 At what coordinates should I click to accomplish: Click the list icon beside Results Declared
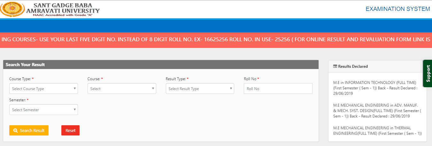click(x=335, y=66)
